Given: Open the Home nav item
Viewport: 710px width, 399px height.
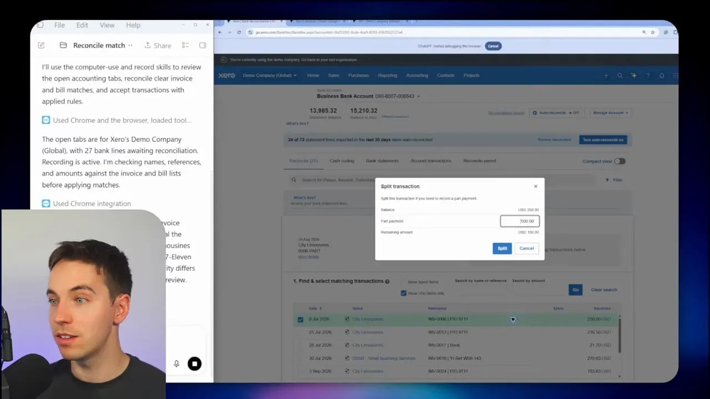Looking at the screenshot, I should click(313, 75).
